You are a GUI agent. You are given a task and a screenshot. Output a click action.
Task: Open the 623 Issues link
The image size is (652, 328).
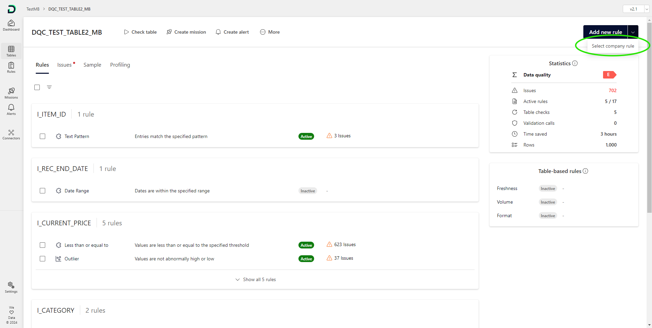tap(345, 244)
